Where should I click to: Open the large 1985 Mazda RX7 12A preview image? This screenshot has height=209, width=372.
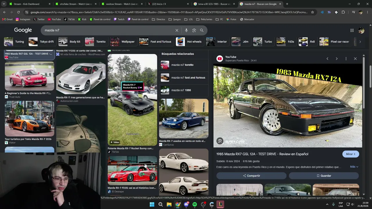pos(288,106)
